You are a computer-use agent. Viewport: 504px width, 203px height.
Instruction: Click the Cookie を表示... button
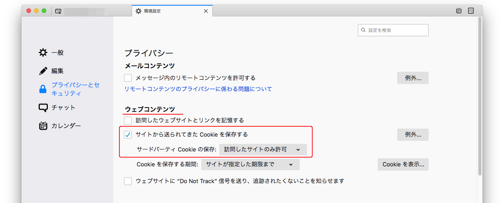[x=403, y=164]
